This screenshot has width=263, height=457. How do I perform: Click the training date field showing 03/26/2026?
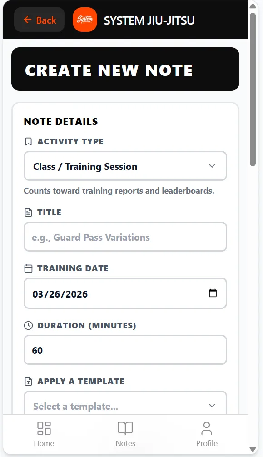click(125, 293)
